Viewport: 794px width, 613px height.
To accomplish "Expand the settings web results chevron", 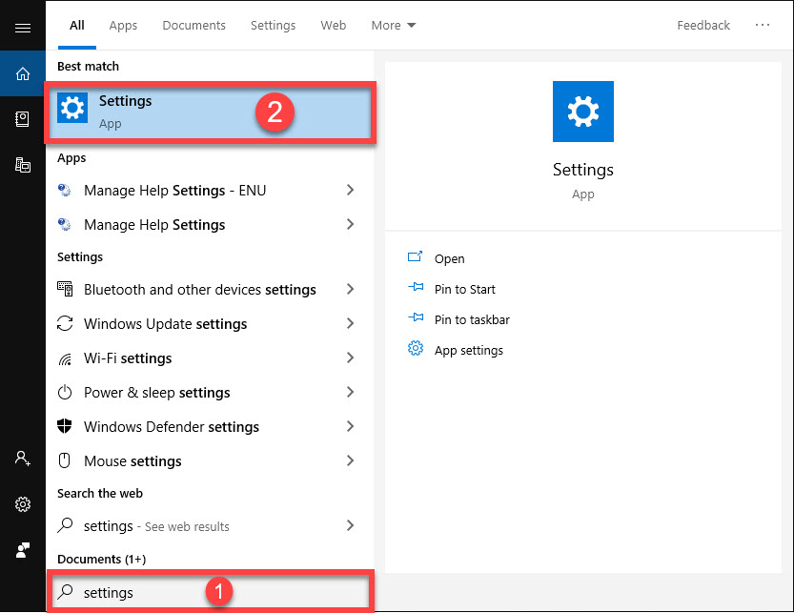I will tap(350, 525).
